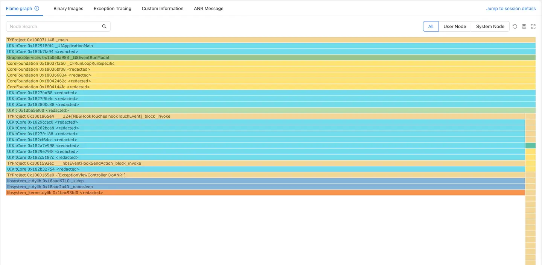Click the libsystem_kernel.dylib orange frame

click(x=263, y=193)
